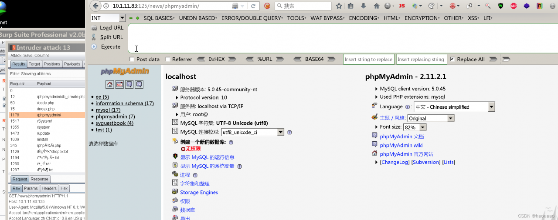The image size is (558, 220).
Task: Open the Font size 82% dropdown
Action: tap(415, 127)
